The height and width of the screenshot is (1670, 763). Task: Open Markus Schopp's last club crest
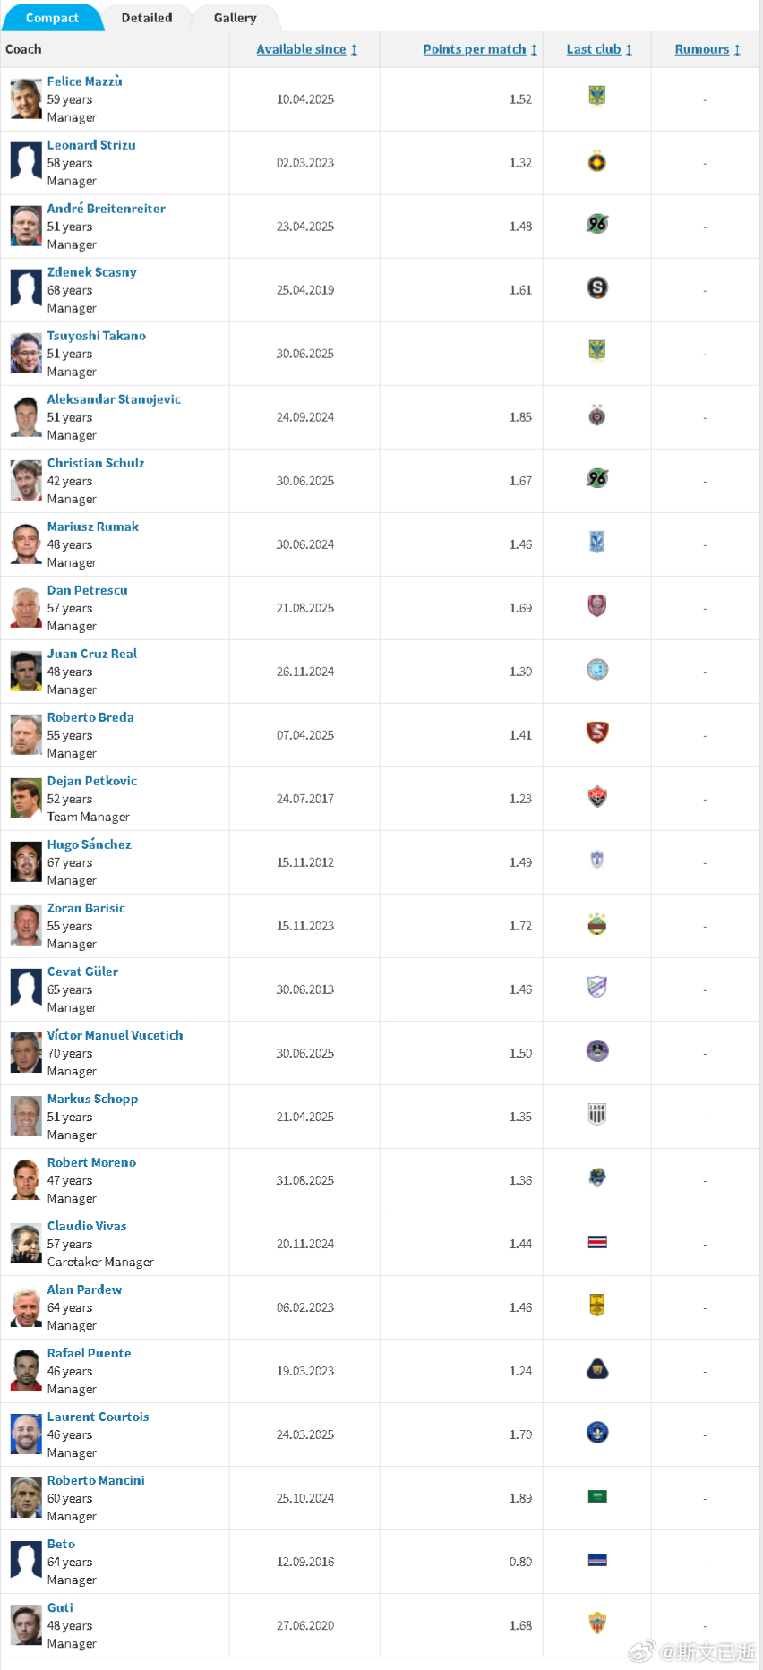pyautogui.click(x=597, y=1114)
